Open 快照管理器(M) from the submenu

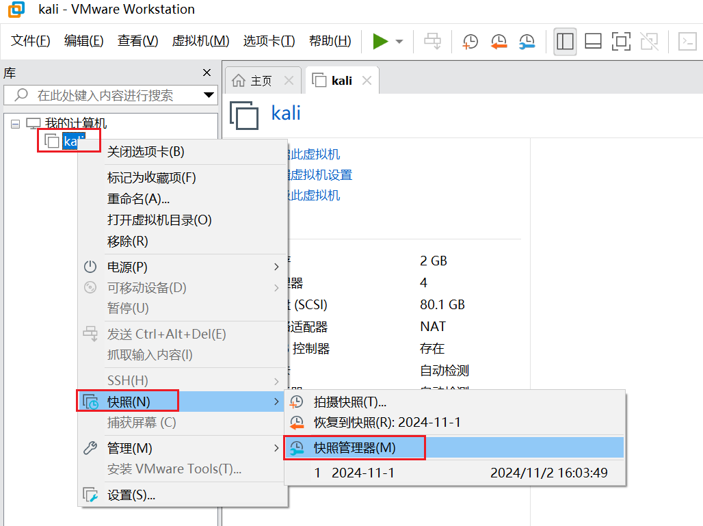tap(455, 447)
